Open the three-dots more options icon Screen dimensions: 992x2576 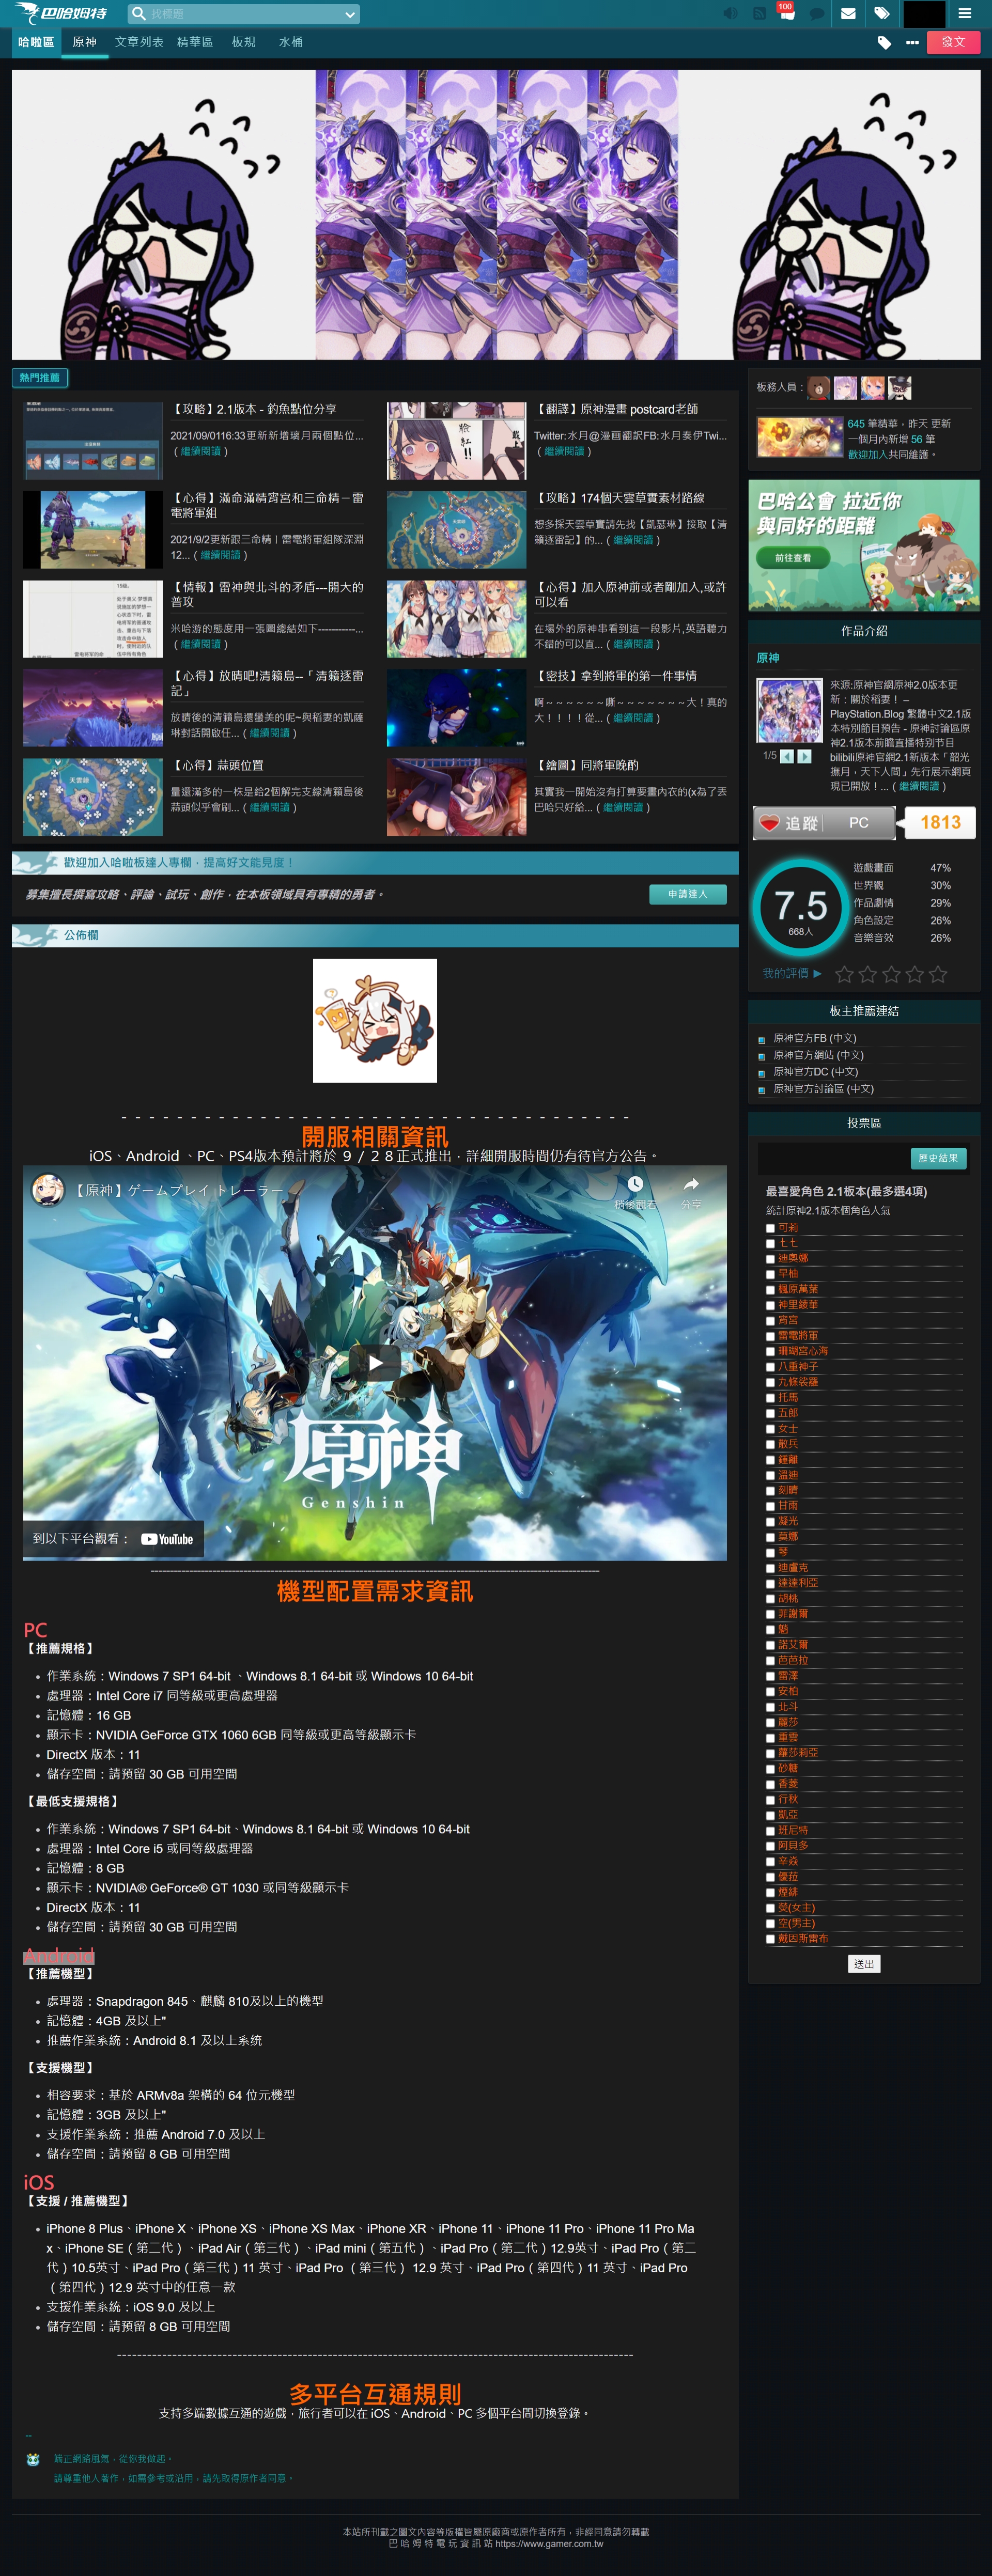912,42
